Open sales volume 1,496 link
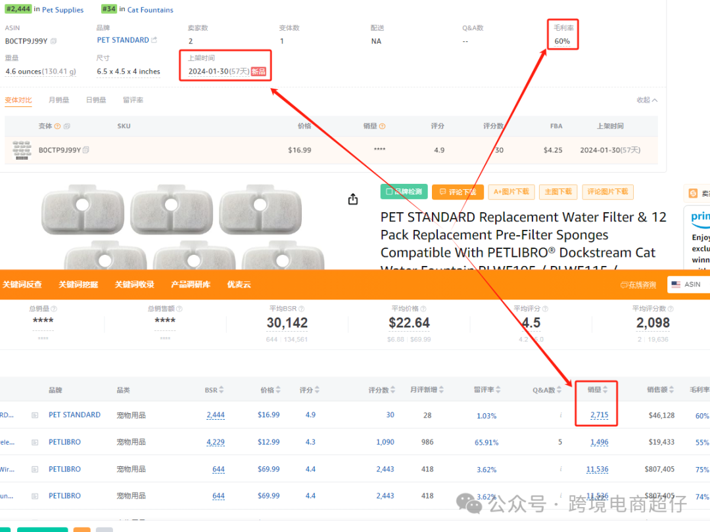 point(599,442)
